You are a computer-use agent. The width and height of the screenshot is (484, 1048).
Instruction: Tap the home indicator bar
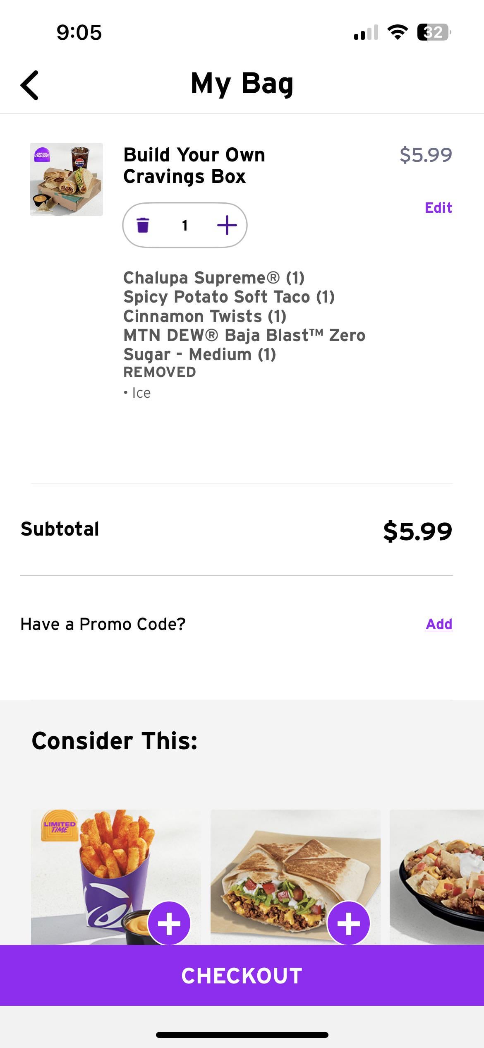pos(242,1035)
